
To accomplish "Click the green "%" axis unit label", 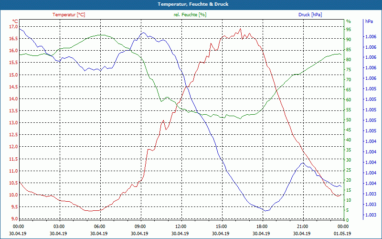I will pyautogui.click(x=349, y=22).
